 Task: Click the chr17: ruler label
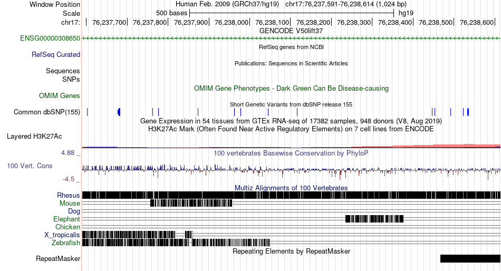click(x=71, y=22)
